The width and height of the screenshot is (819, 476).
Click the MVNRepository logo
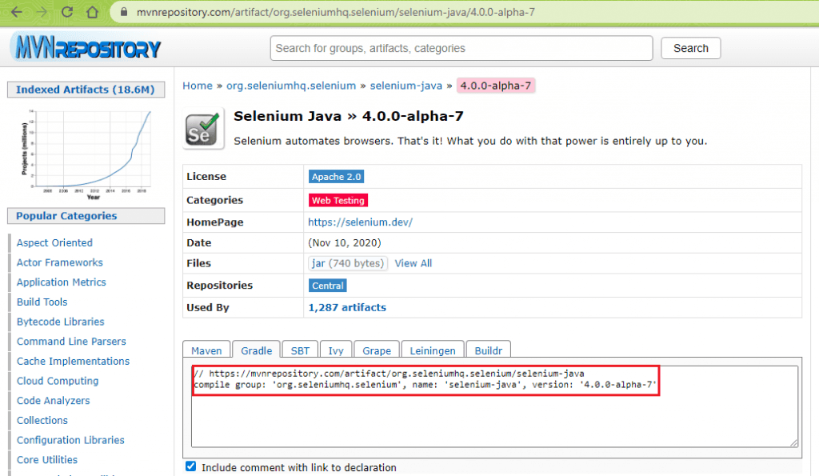(x=86, y=47)
